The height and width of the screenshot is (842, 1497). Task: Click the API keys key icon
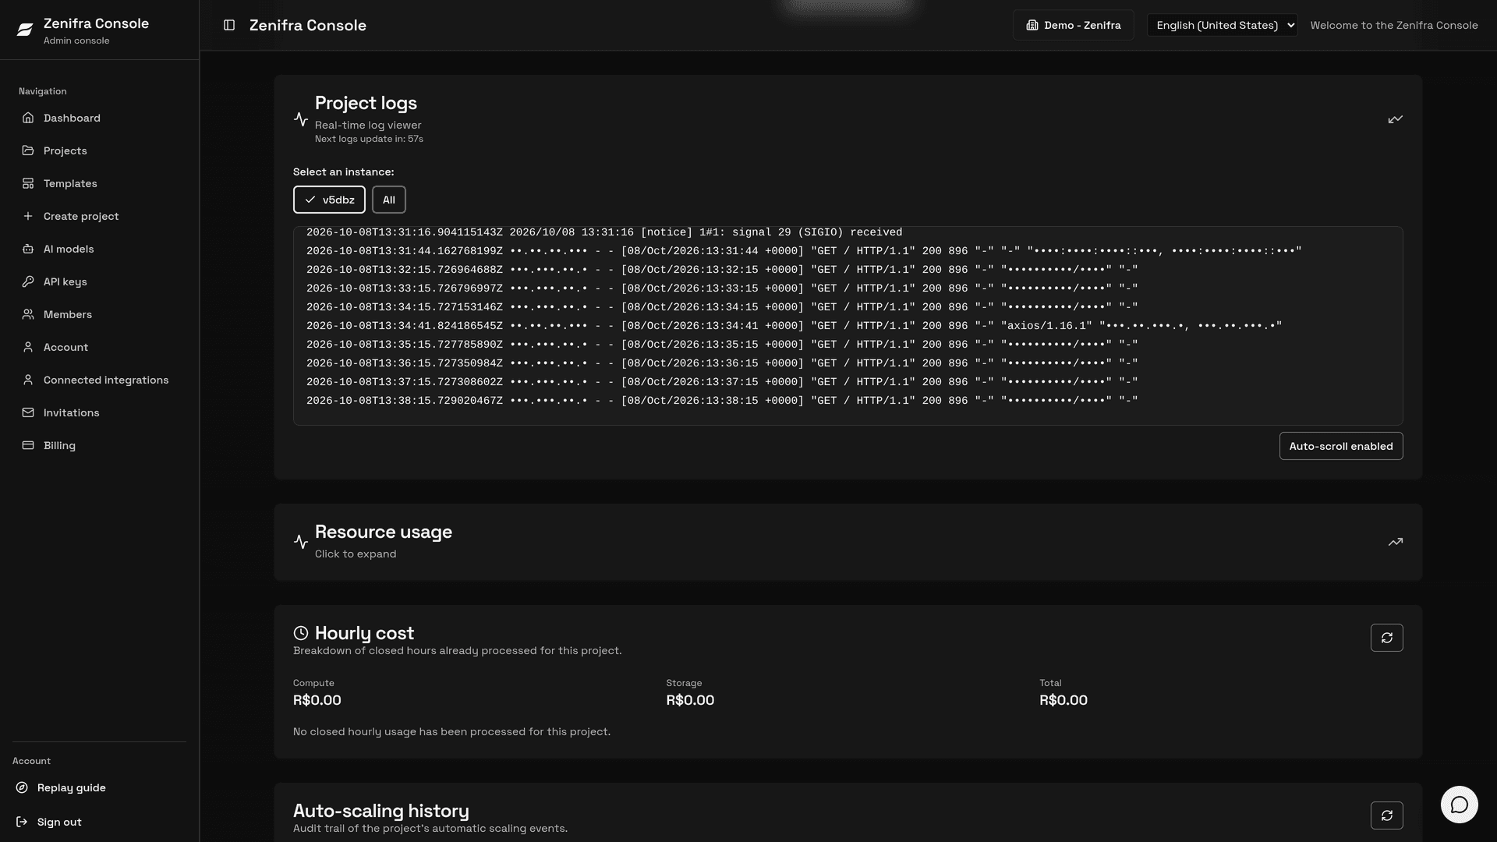[x=28, y=281]
